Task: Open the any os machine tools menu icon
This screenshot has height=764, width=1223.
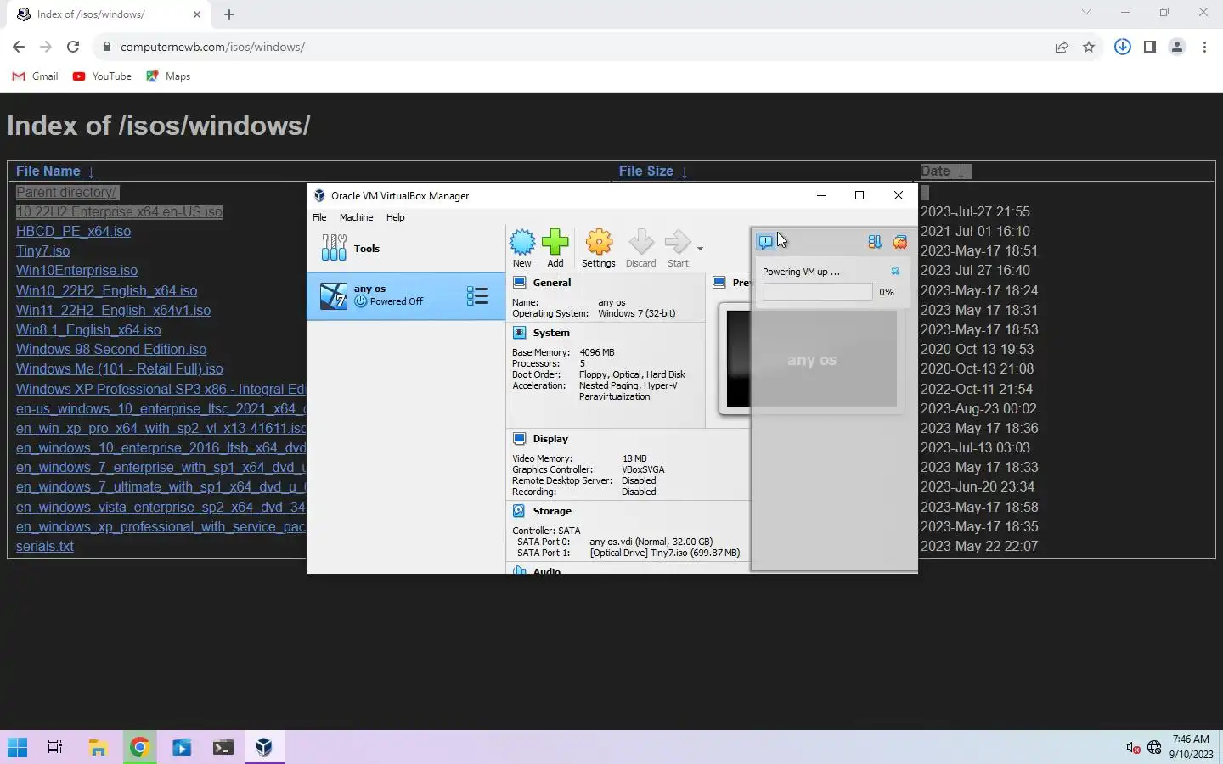Action: click(477, 296)
